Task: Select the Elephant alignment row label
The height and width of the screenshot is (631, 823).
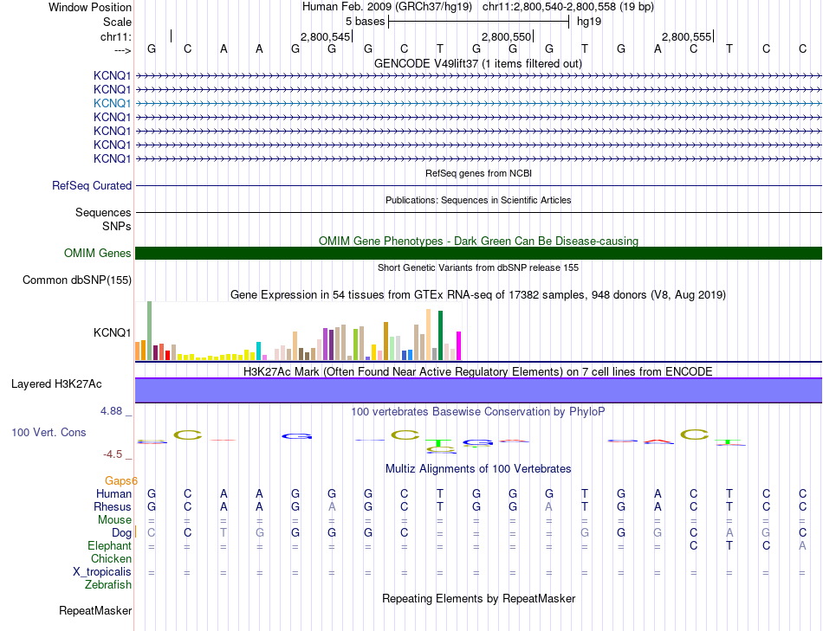Action: (109, 546)
